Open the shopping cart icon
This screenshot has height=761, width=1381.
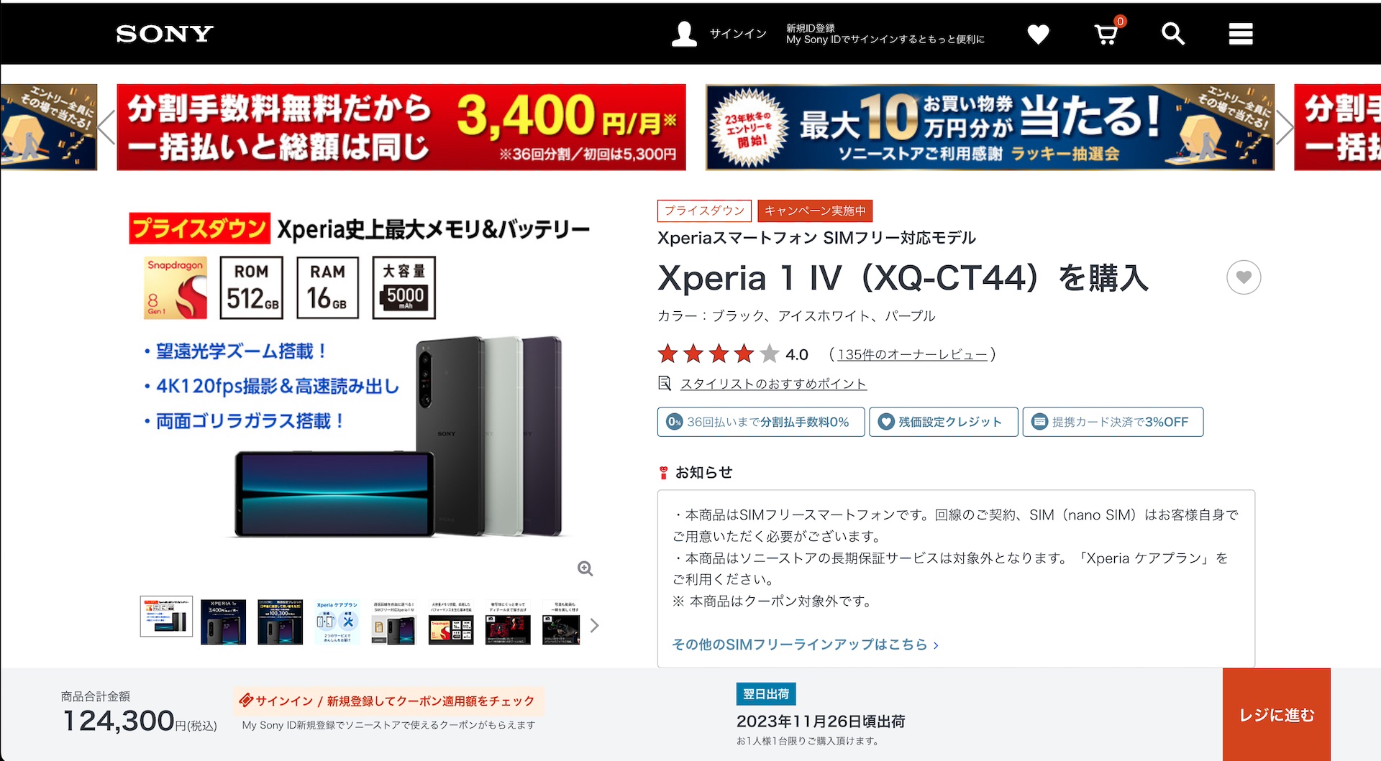(x=1107, y=34)
